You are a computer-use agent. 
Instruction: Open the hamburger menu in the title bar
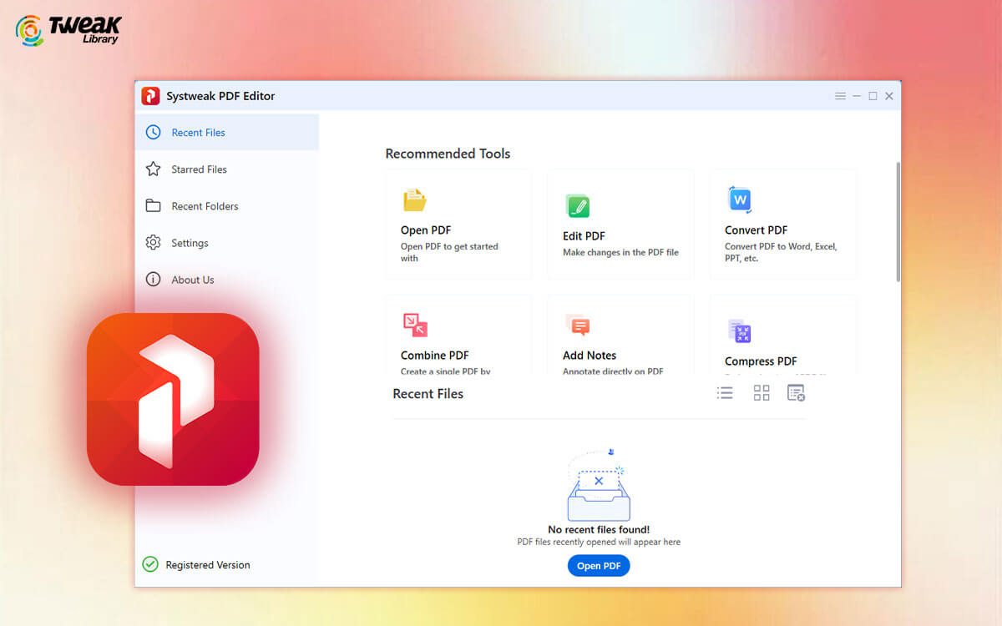[x=840, y=95]
